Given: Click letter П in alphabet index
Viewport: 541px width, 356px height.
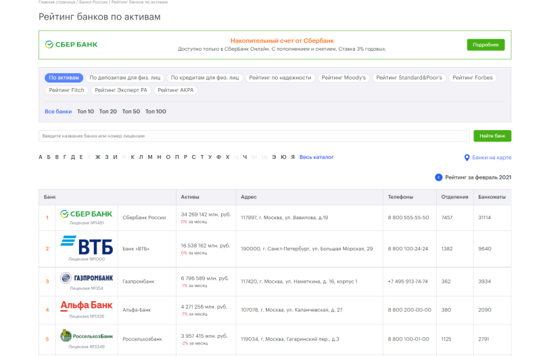Looking at the screenshot, I should (x=177, y=157).
